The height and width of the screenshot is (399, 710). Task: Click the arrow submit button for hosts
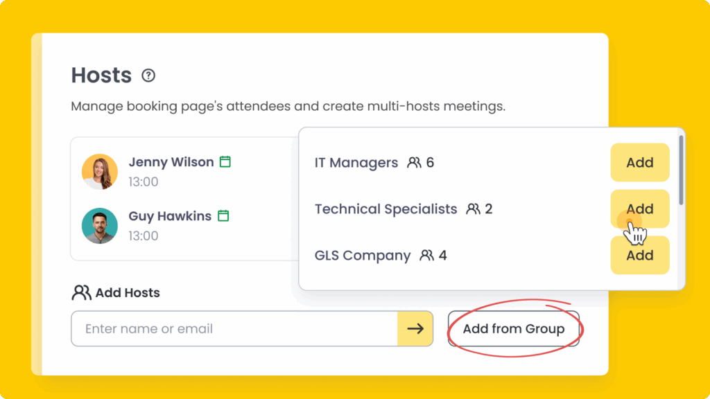point(415,329)
